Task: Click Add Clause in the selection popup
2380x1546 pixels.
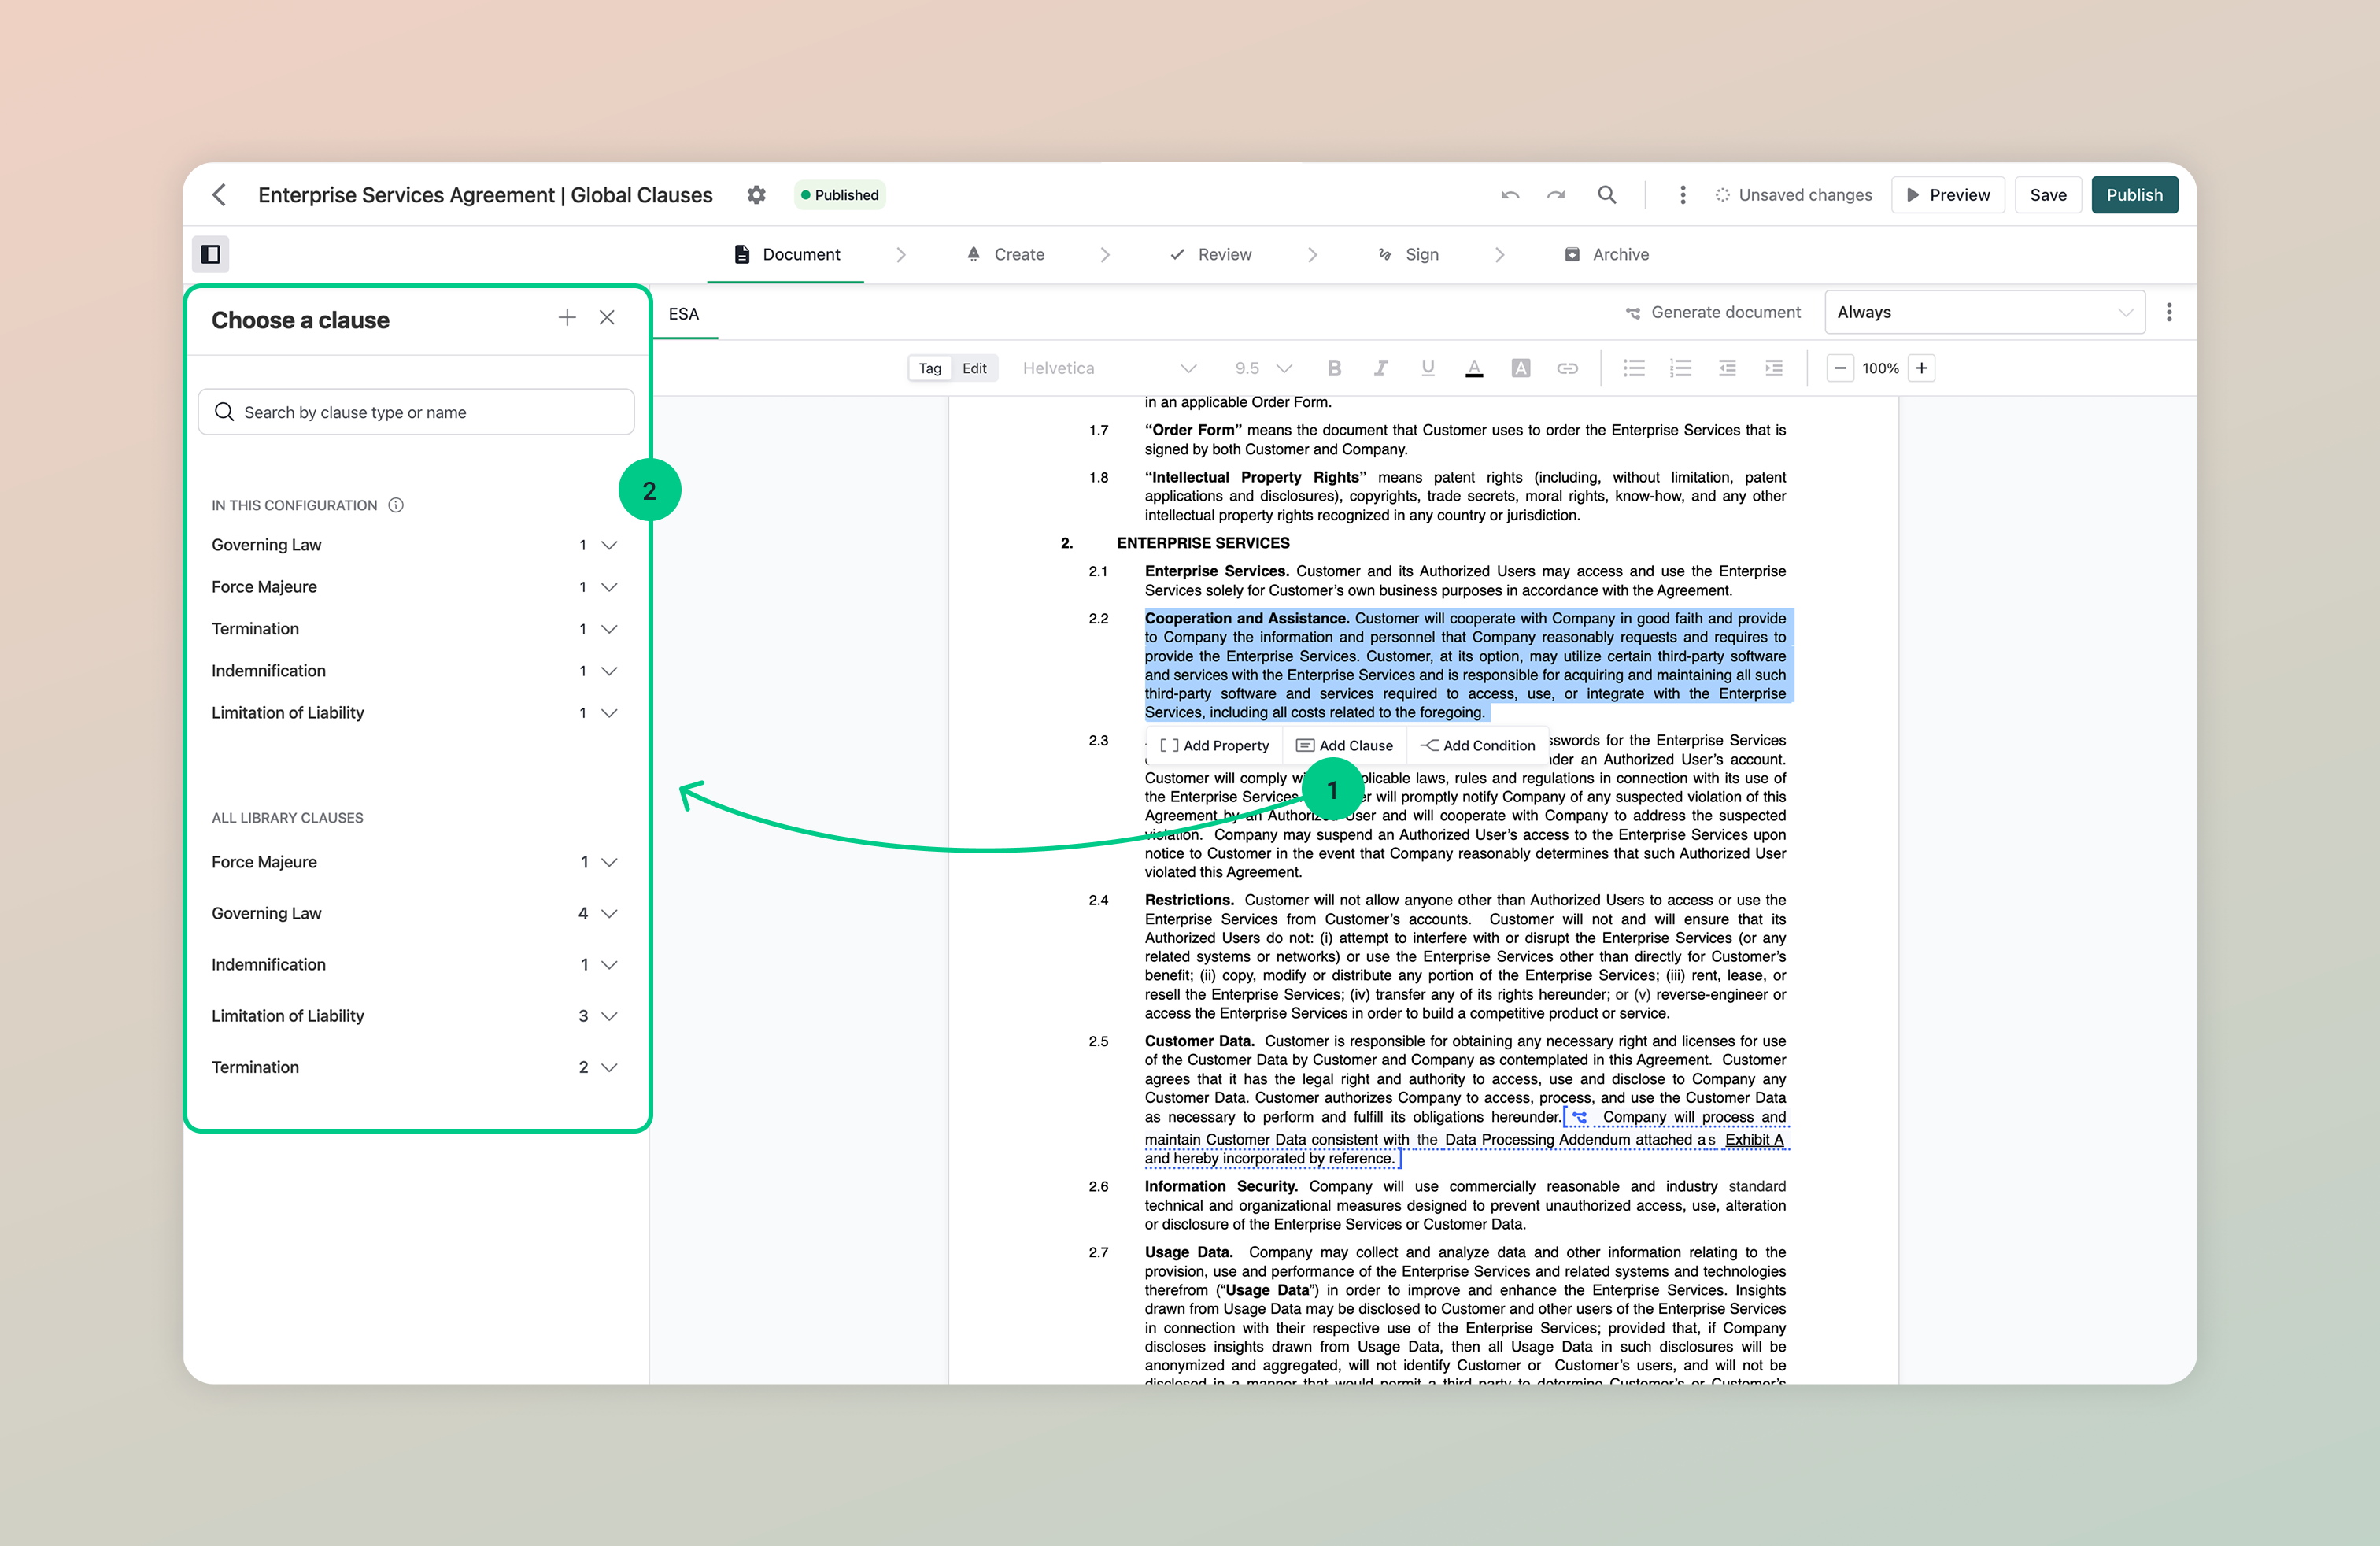Action: pos(1344,745)
